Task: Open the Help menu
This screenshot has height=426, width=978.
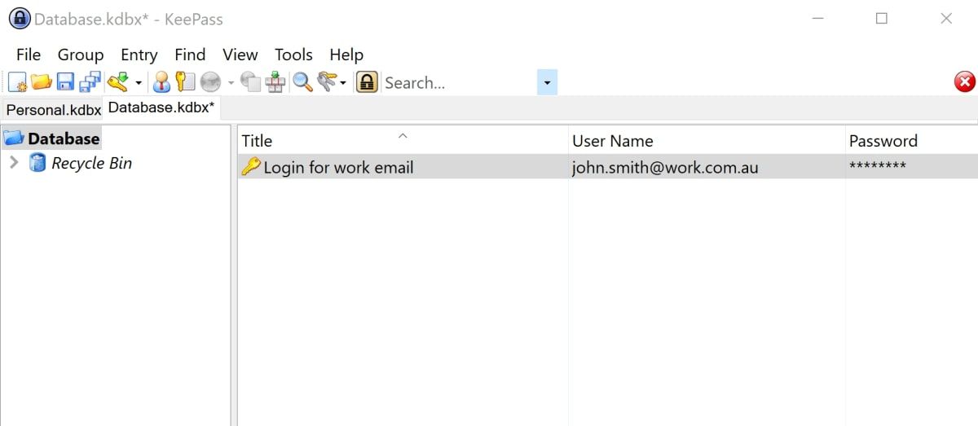Action: pyautogui.click(x=346, y=55)
